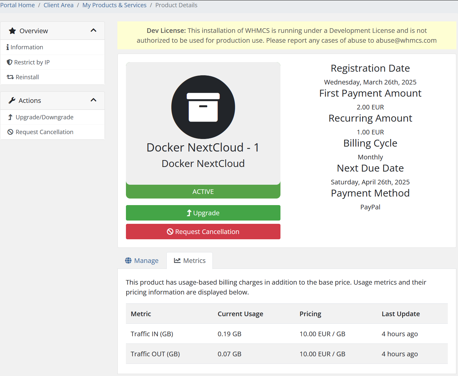Click the globe icon on Manage tab
This screenshot has height=376, width=458.
point(128,261)
